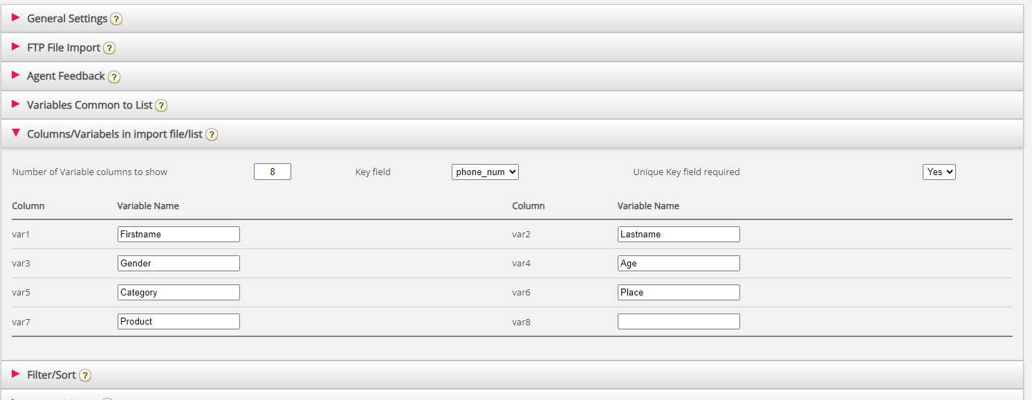Screen dimensions: 1032x400
Task: Click the Number of Variable columns field
Action: pyautogui.click(x=272, y=172)
